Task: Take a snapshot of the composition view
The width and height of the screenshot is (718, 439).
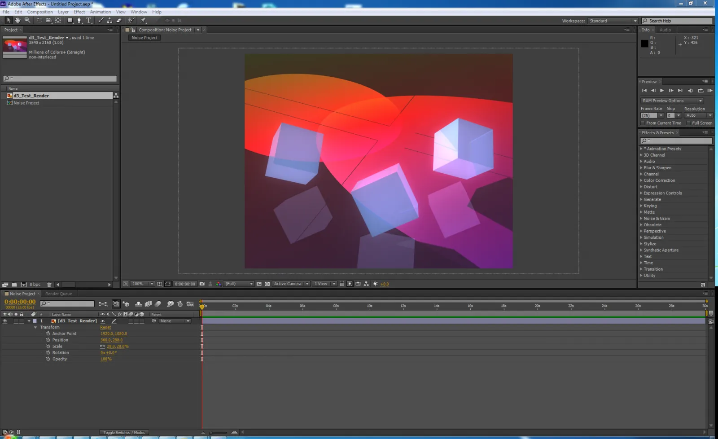Action: [x=202, y=284]
